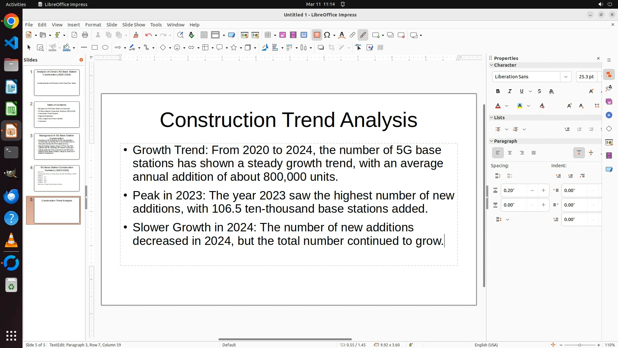
Task: Select slide 3 thumbnail
Action: coord(57,146)
